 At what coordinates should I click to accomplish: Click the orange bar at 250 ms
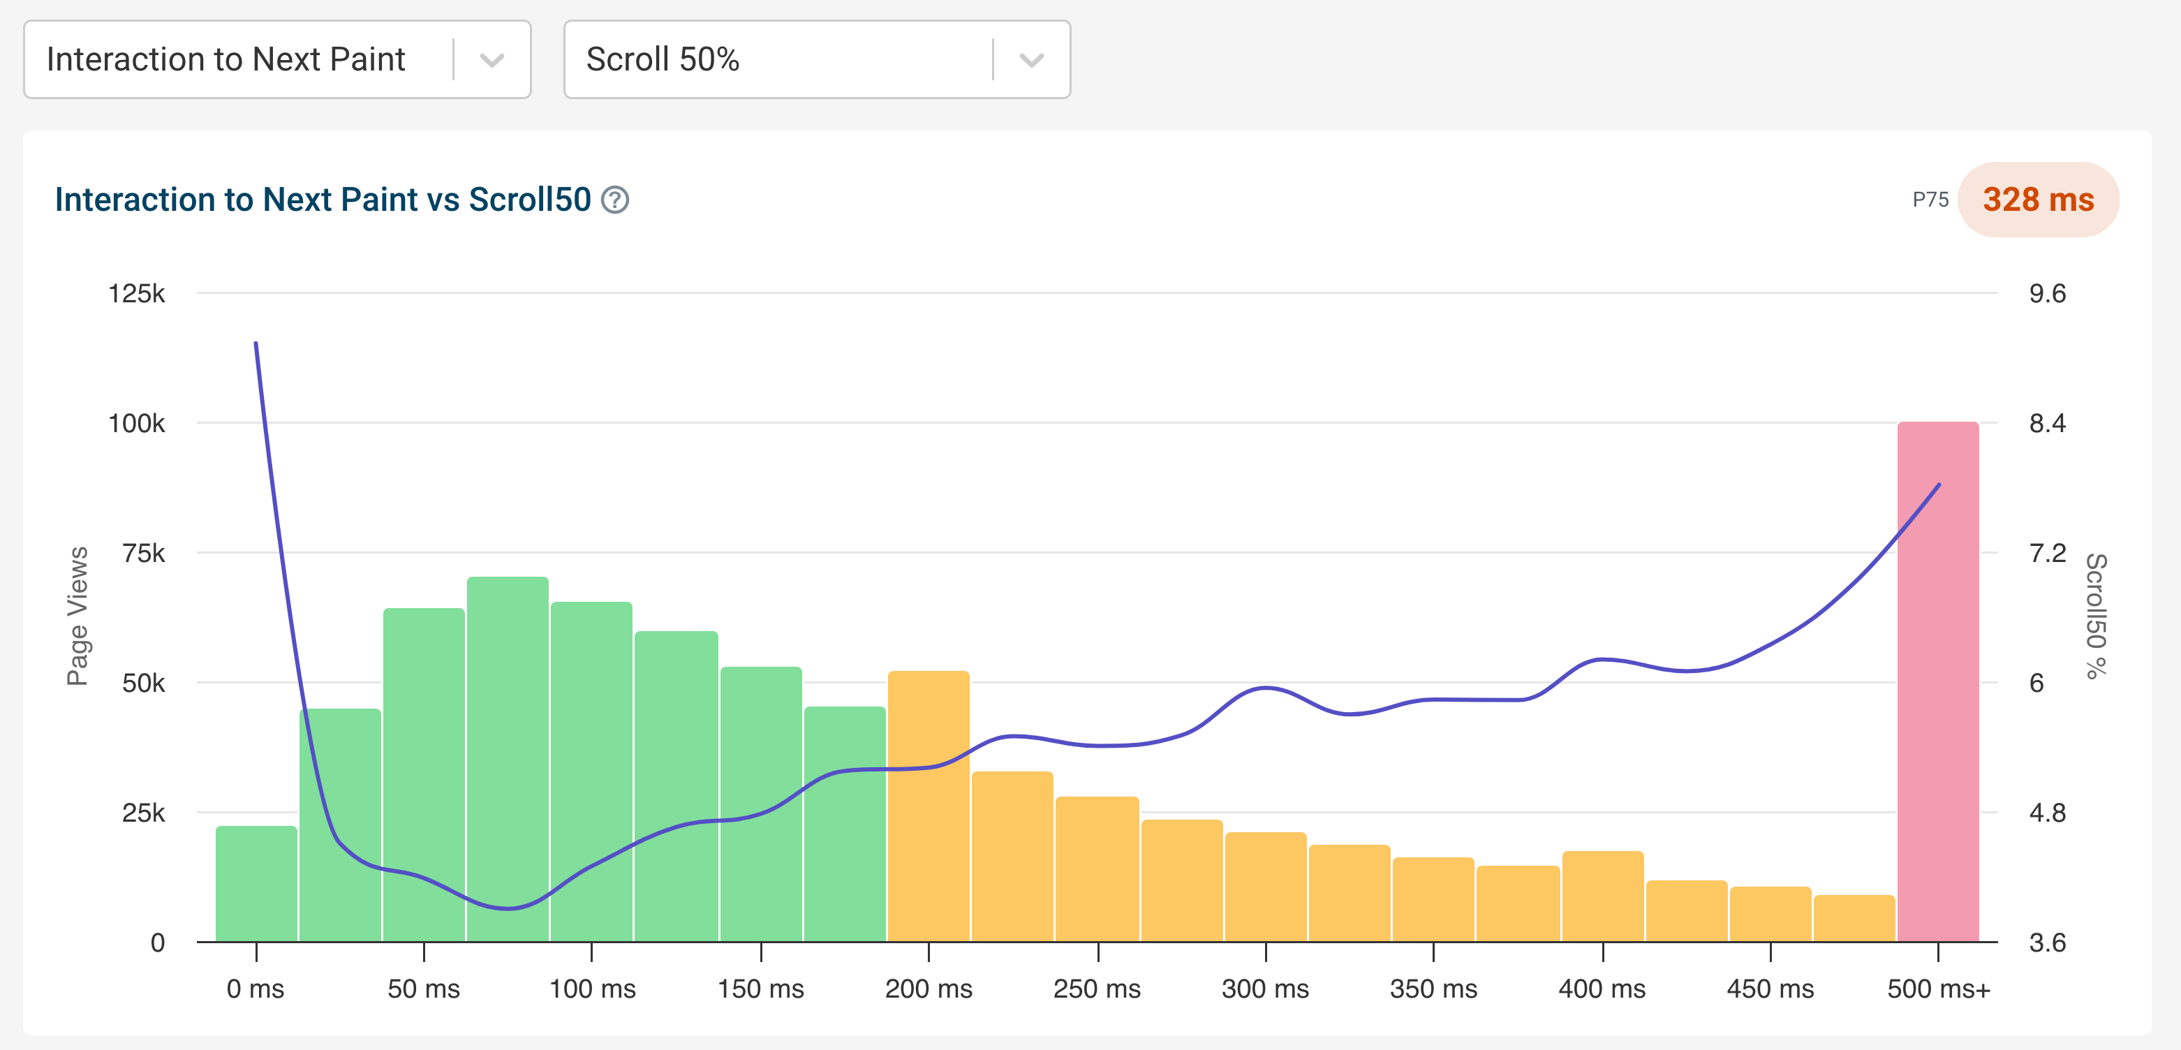(1097, 868)
